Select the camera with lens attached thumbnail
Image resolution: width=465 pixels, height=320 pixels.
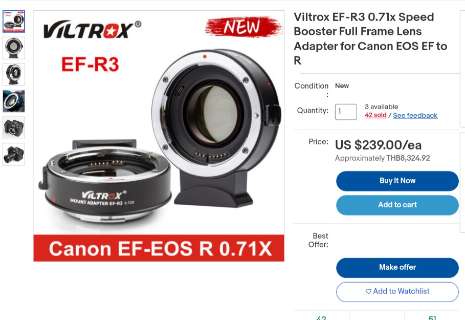click(x=14, y=154)
